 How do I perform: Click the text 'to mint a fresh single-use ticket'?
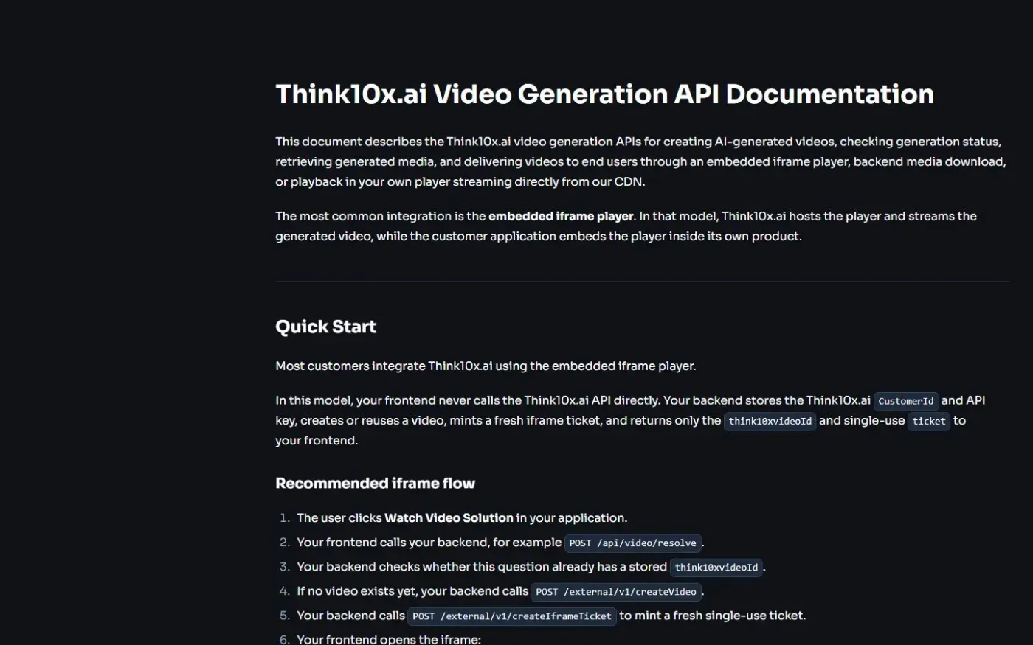711,616
